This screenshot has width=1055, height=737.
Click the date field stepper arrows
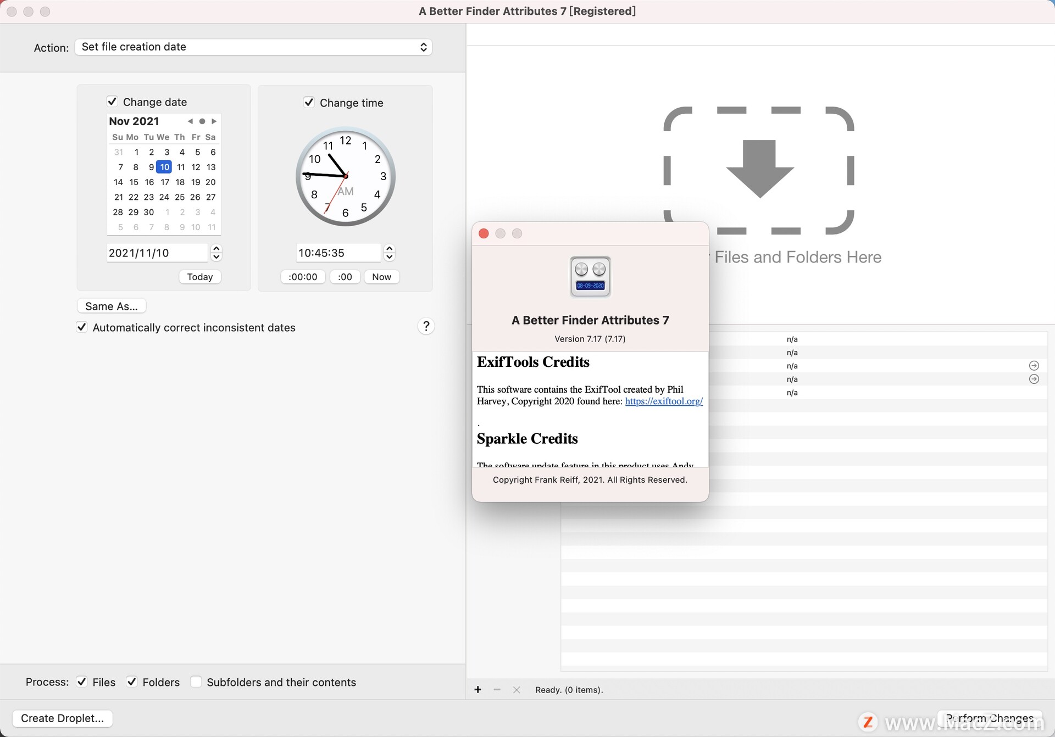point(216,253)
